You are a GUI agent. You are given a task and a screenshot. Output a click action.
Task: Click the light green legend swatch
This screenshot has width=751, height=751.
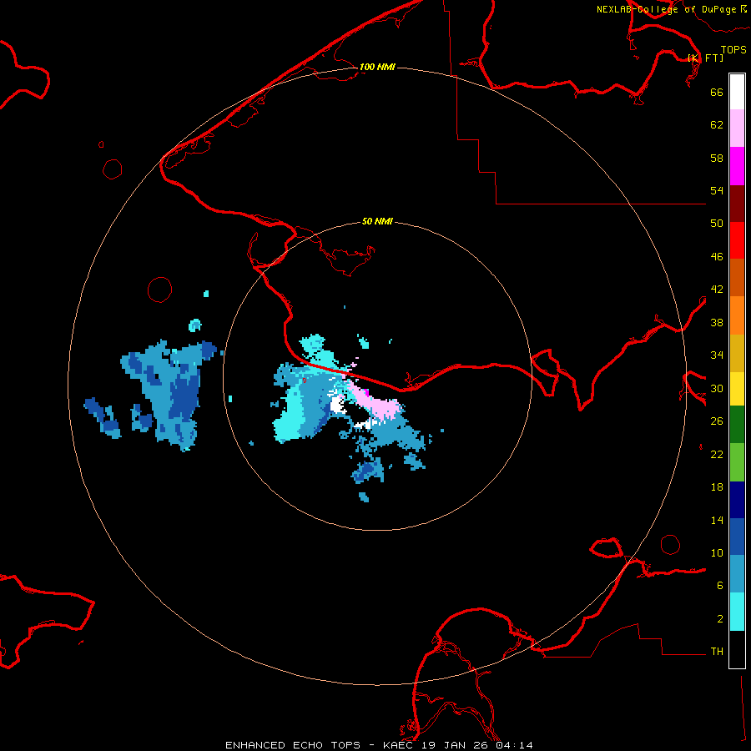(x=737, y=462)
